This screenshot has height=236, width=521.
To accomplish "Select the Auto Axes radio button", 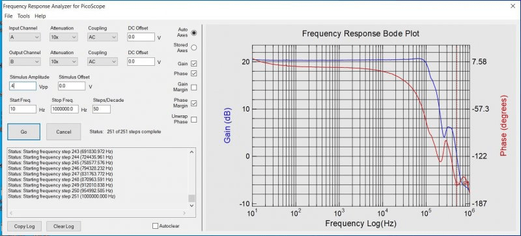I will tap(194, 33).
